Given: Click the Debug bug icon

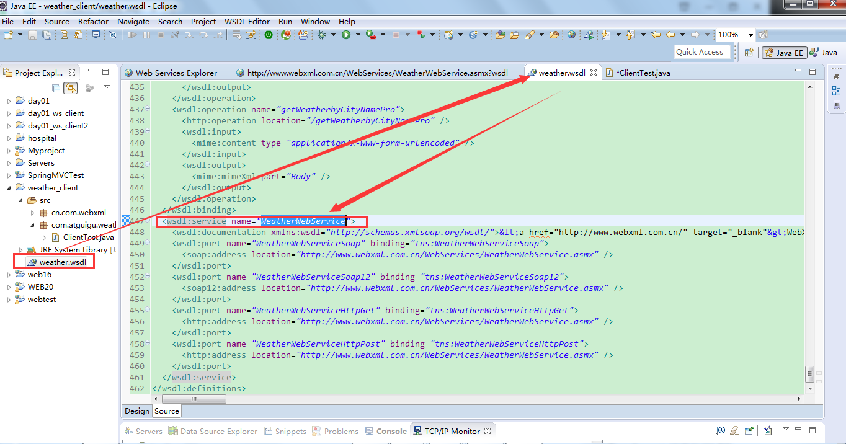Looking at the screenshot, I should (321, 35).
